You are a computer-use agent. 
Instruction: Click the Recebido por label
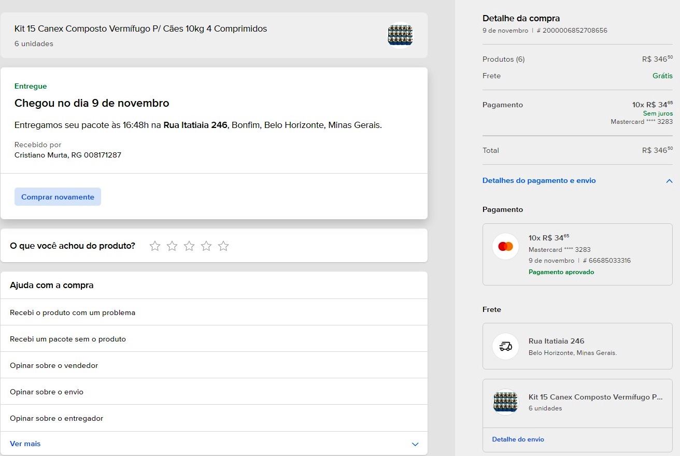(38, 145)
